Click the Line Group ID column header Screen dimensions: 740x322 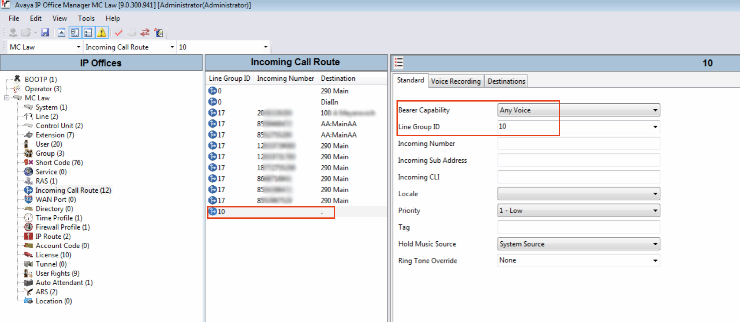(x=230, y=79)
